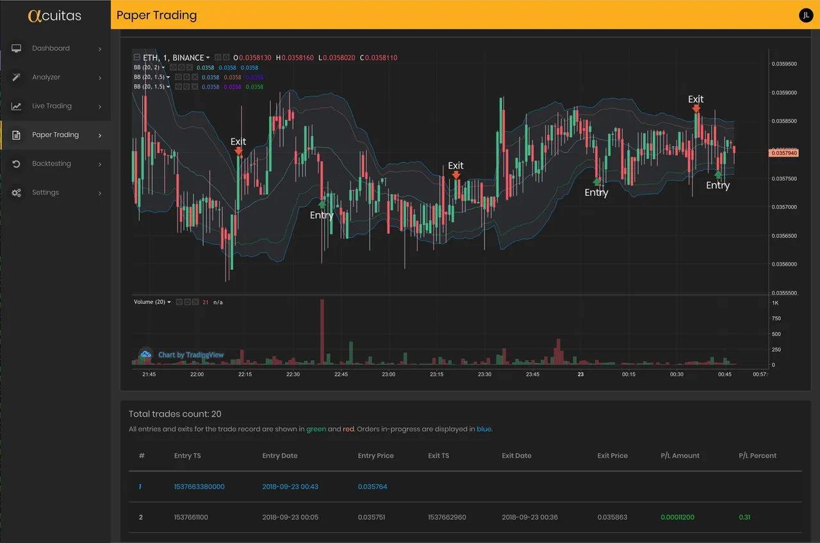
Task: Hide the ETH, 1, BINANCE series with eye icon
Action: pyautogui.click(x=218, y=57)
